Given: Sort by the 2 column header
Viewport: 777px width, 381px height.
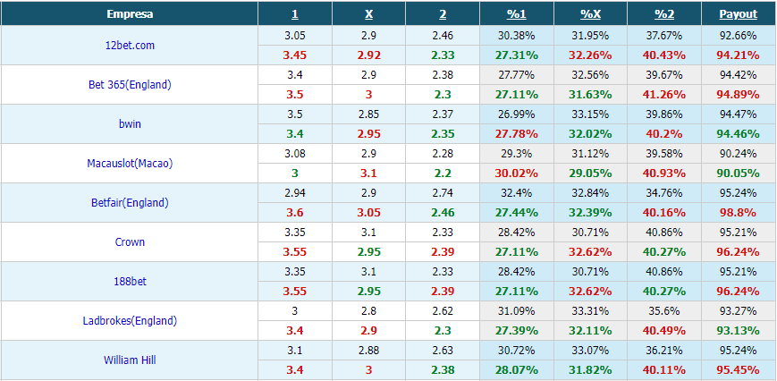Looking at the screenshot, I should (443, 14).
